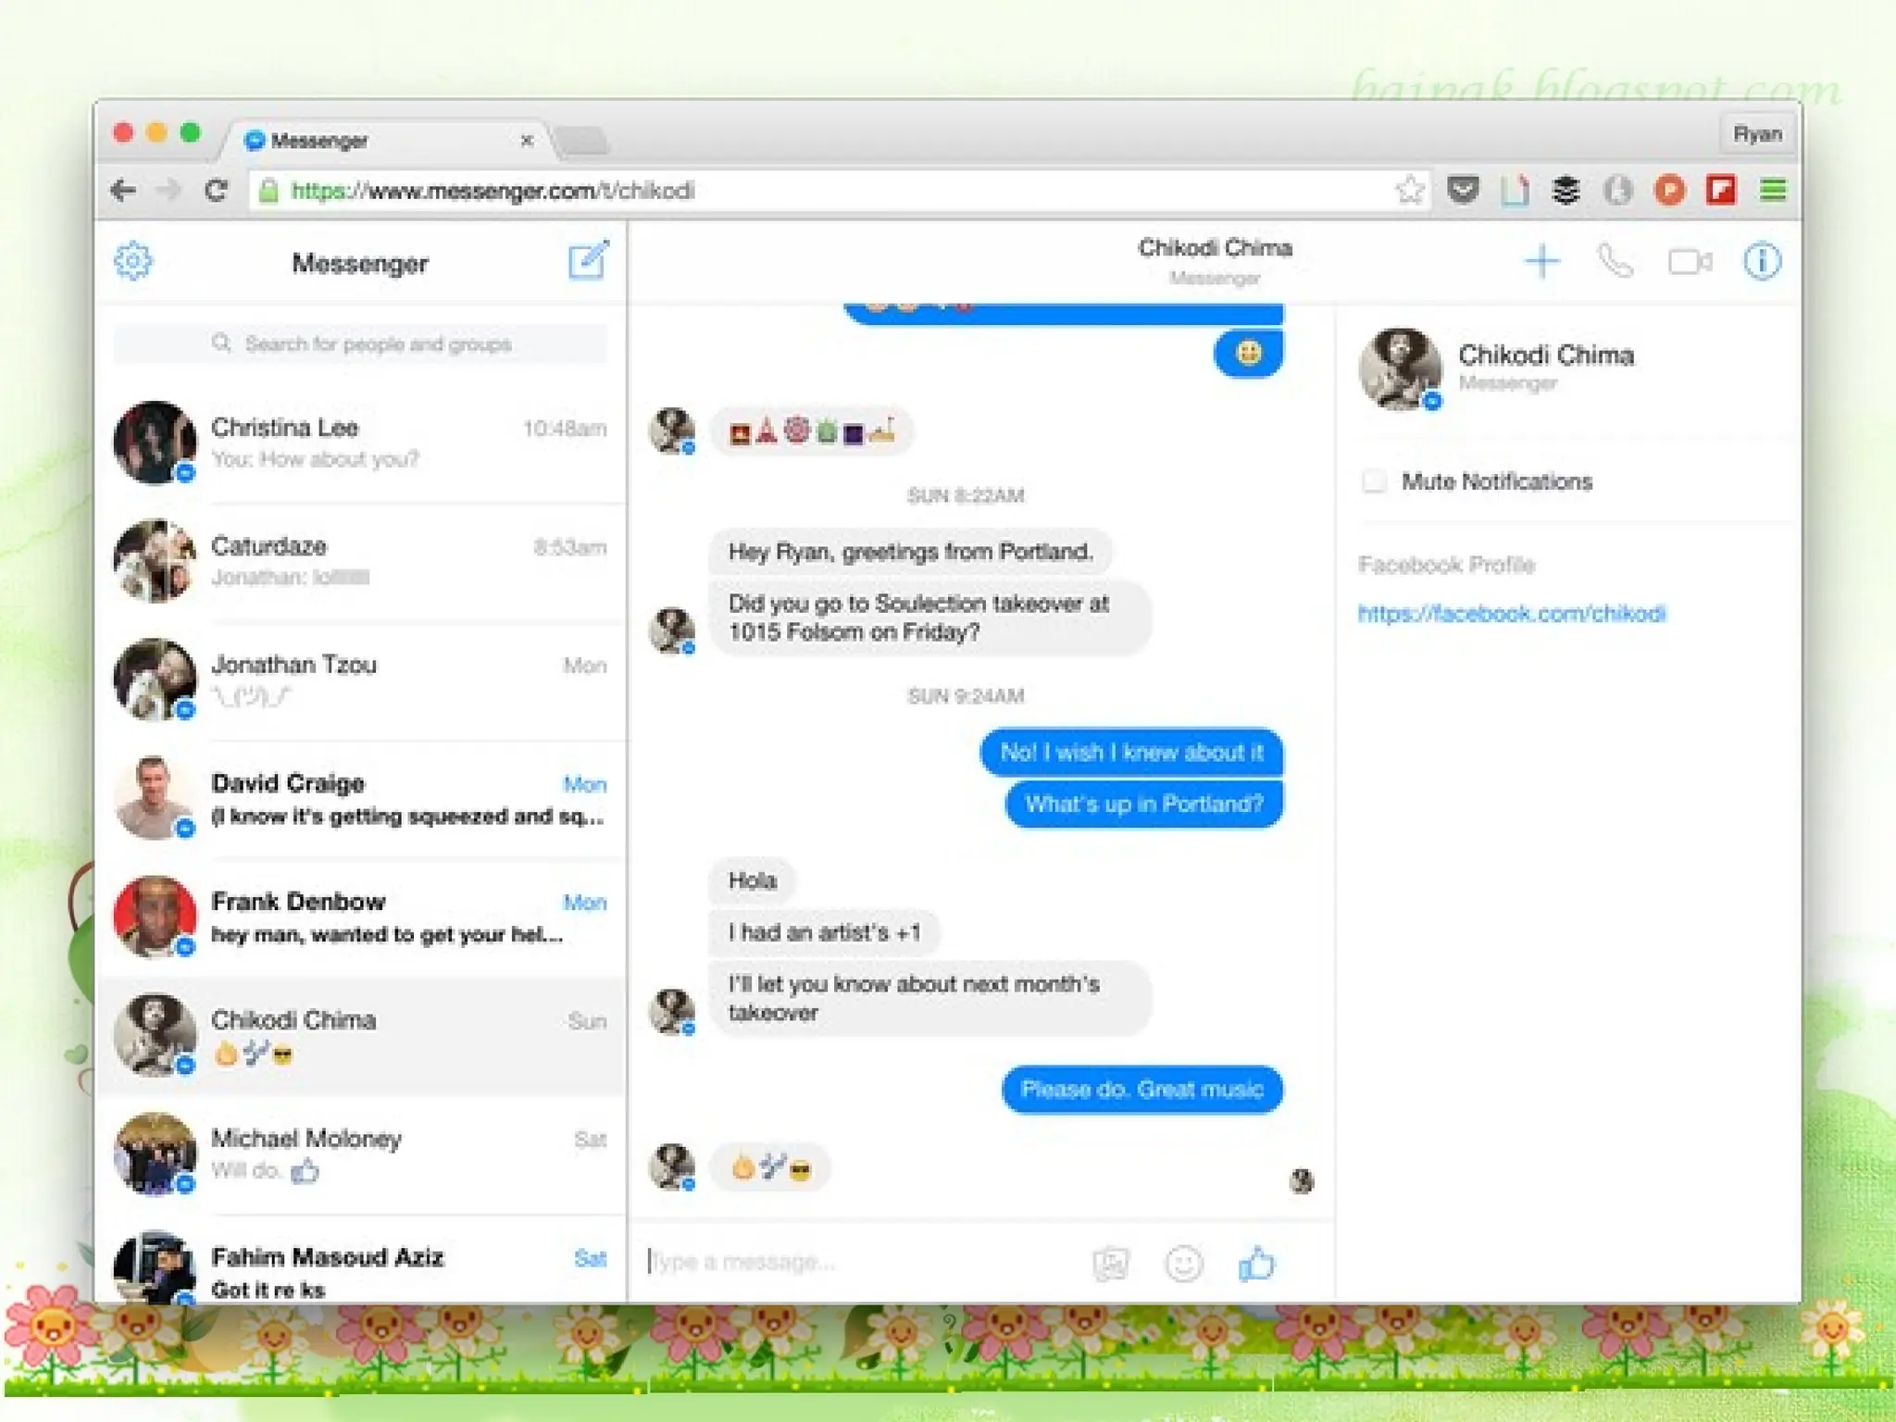Open the facebook.com/chikodi profile link
This screenshot has height=1422, width=1896.
pos(1511,614)
